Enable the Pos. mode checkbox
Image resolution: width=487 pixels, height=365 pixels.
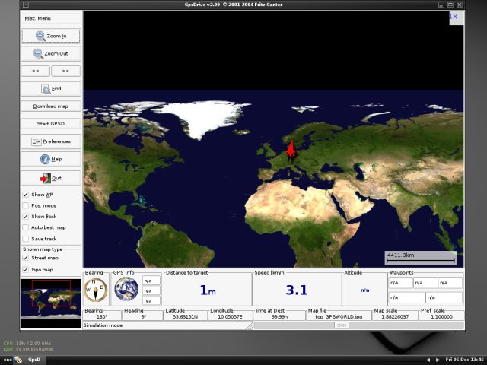[26, 205]
